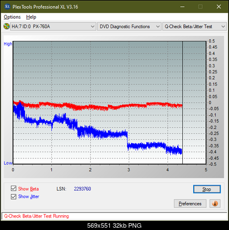
Task: Click the -0.5 value on the right axis
Action: click(212, 164)
